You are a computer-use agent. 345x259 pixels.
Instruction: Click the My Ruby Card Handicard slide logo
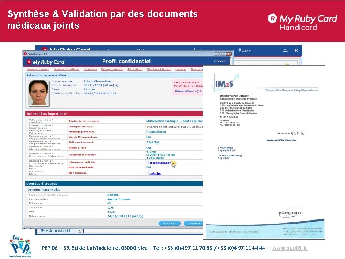(x=302, y=22)
